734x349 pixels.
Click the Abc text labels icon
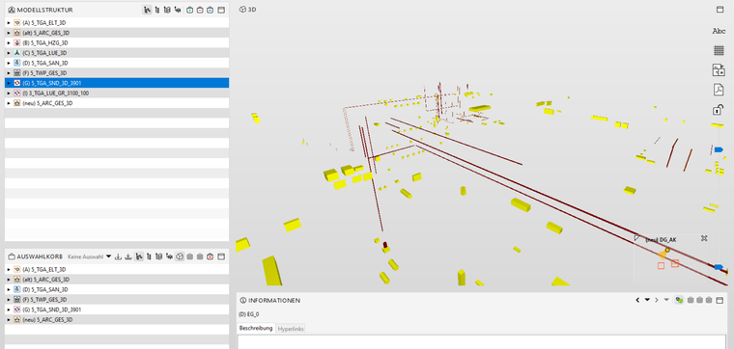click(719, 31)
